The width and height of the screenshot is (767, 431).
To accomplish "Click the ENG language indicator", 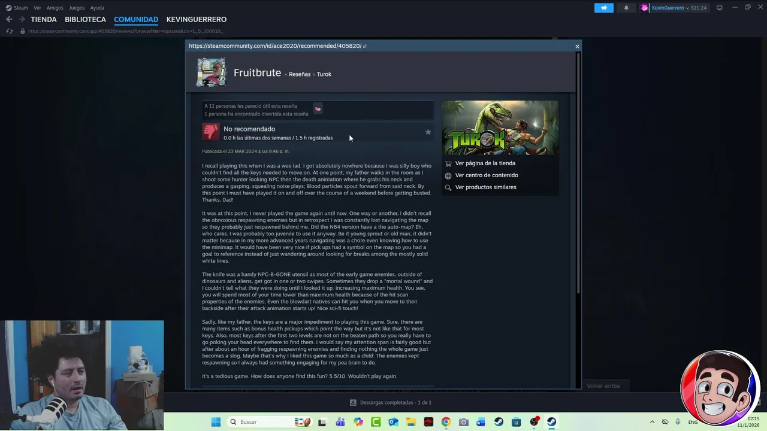I will [x=693, y=422].
